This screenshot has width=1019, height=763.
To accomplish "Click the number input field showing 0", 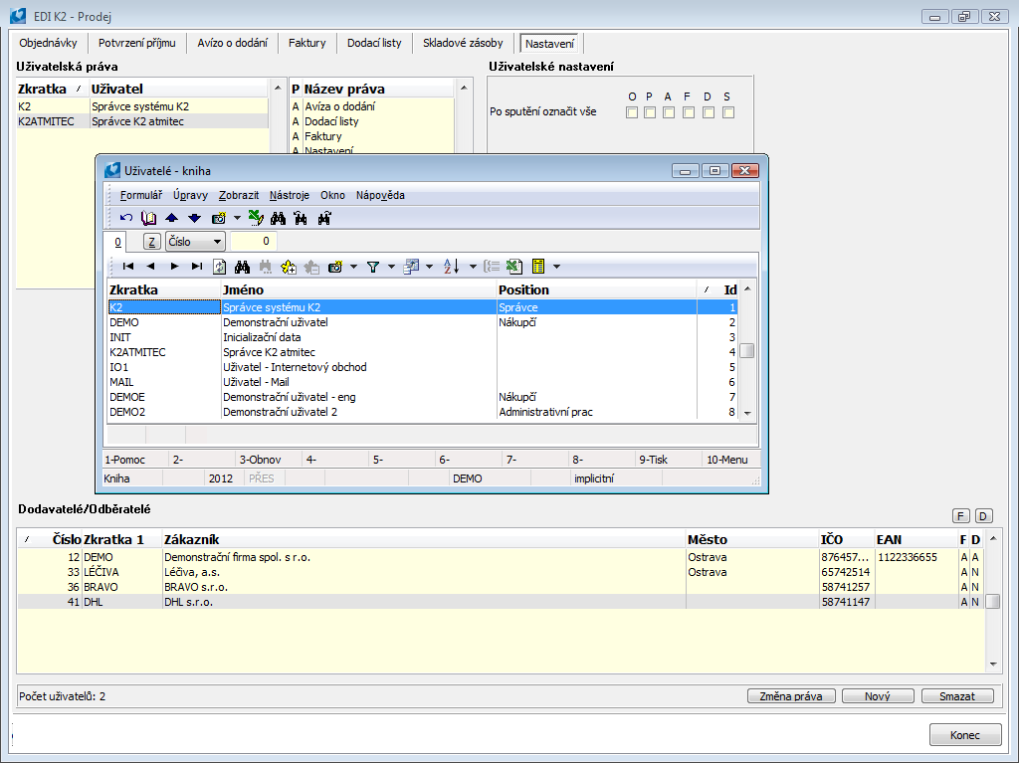I will pyautogui.click(x=254, y=241).
